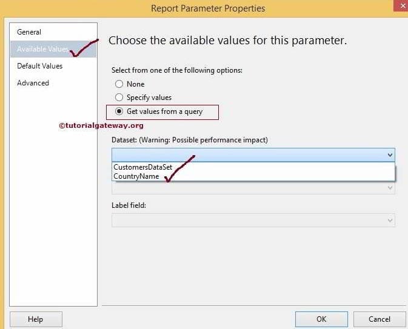Confirm with the OK button

[321, 319]
